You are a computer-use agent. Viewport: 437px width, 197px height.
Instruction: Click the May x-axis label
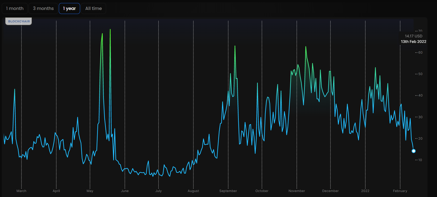(x=90, y=191)
